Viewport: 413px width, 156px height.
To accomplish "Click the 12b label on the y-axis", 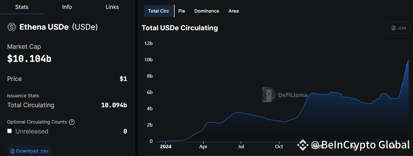I will pos(148,44).
